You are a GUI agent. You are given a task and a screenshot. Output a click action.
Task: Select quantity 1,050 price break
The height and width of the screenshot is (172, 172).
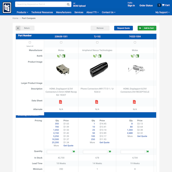point(56,130)
